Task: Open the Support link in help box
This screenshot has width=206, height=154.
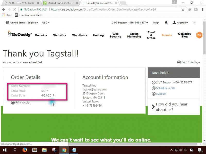Action: (161, 94)
